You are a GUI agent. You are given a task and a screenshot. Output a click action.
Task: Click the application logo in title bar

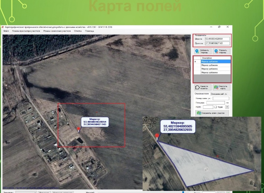[x=3, y=27]
